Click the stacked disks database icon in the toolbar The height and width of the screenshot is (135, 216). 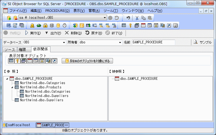point(52,25)
